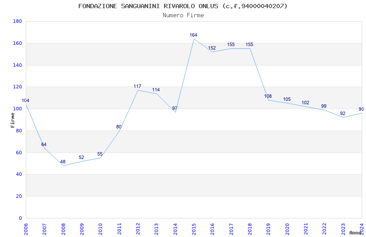Select the data label 102 at 2021

[305, 103]
